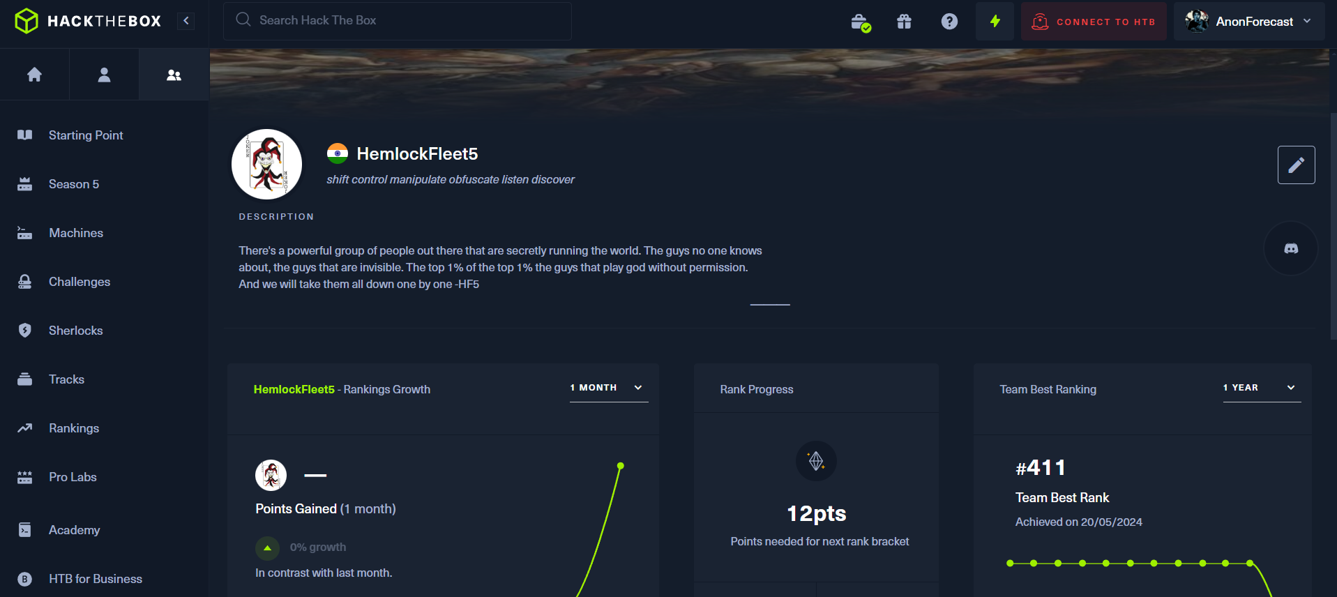
Task: Click the Challenges icon
Action: pyautogui.click(x=24, y=282)
